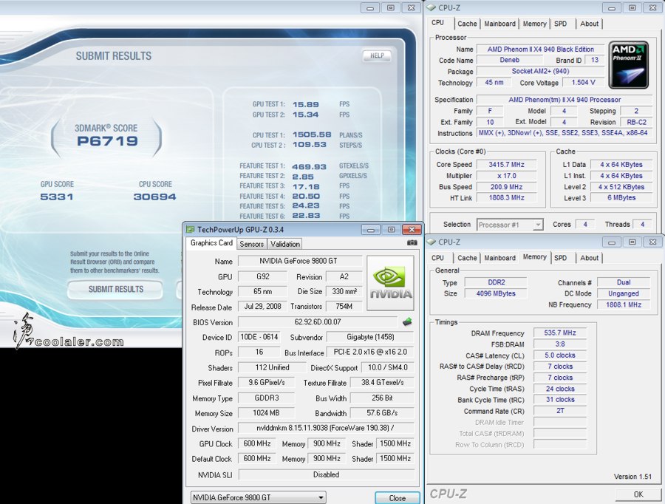Click the Memory Size value 1024 MB

tap(266, 413)
